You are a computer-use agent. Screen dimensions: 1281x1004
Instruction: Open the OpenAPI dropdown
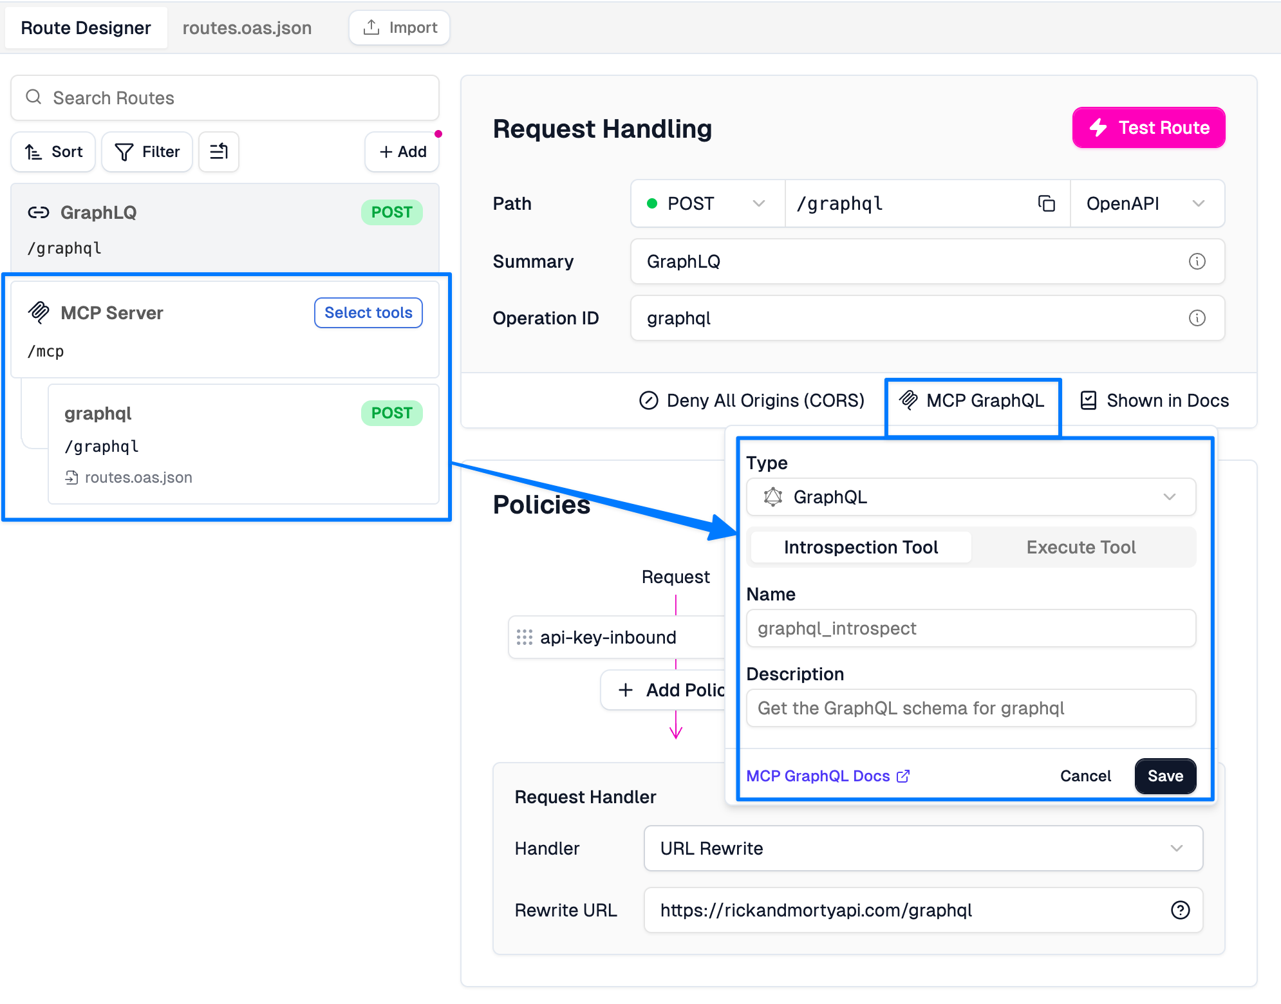1146,203
